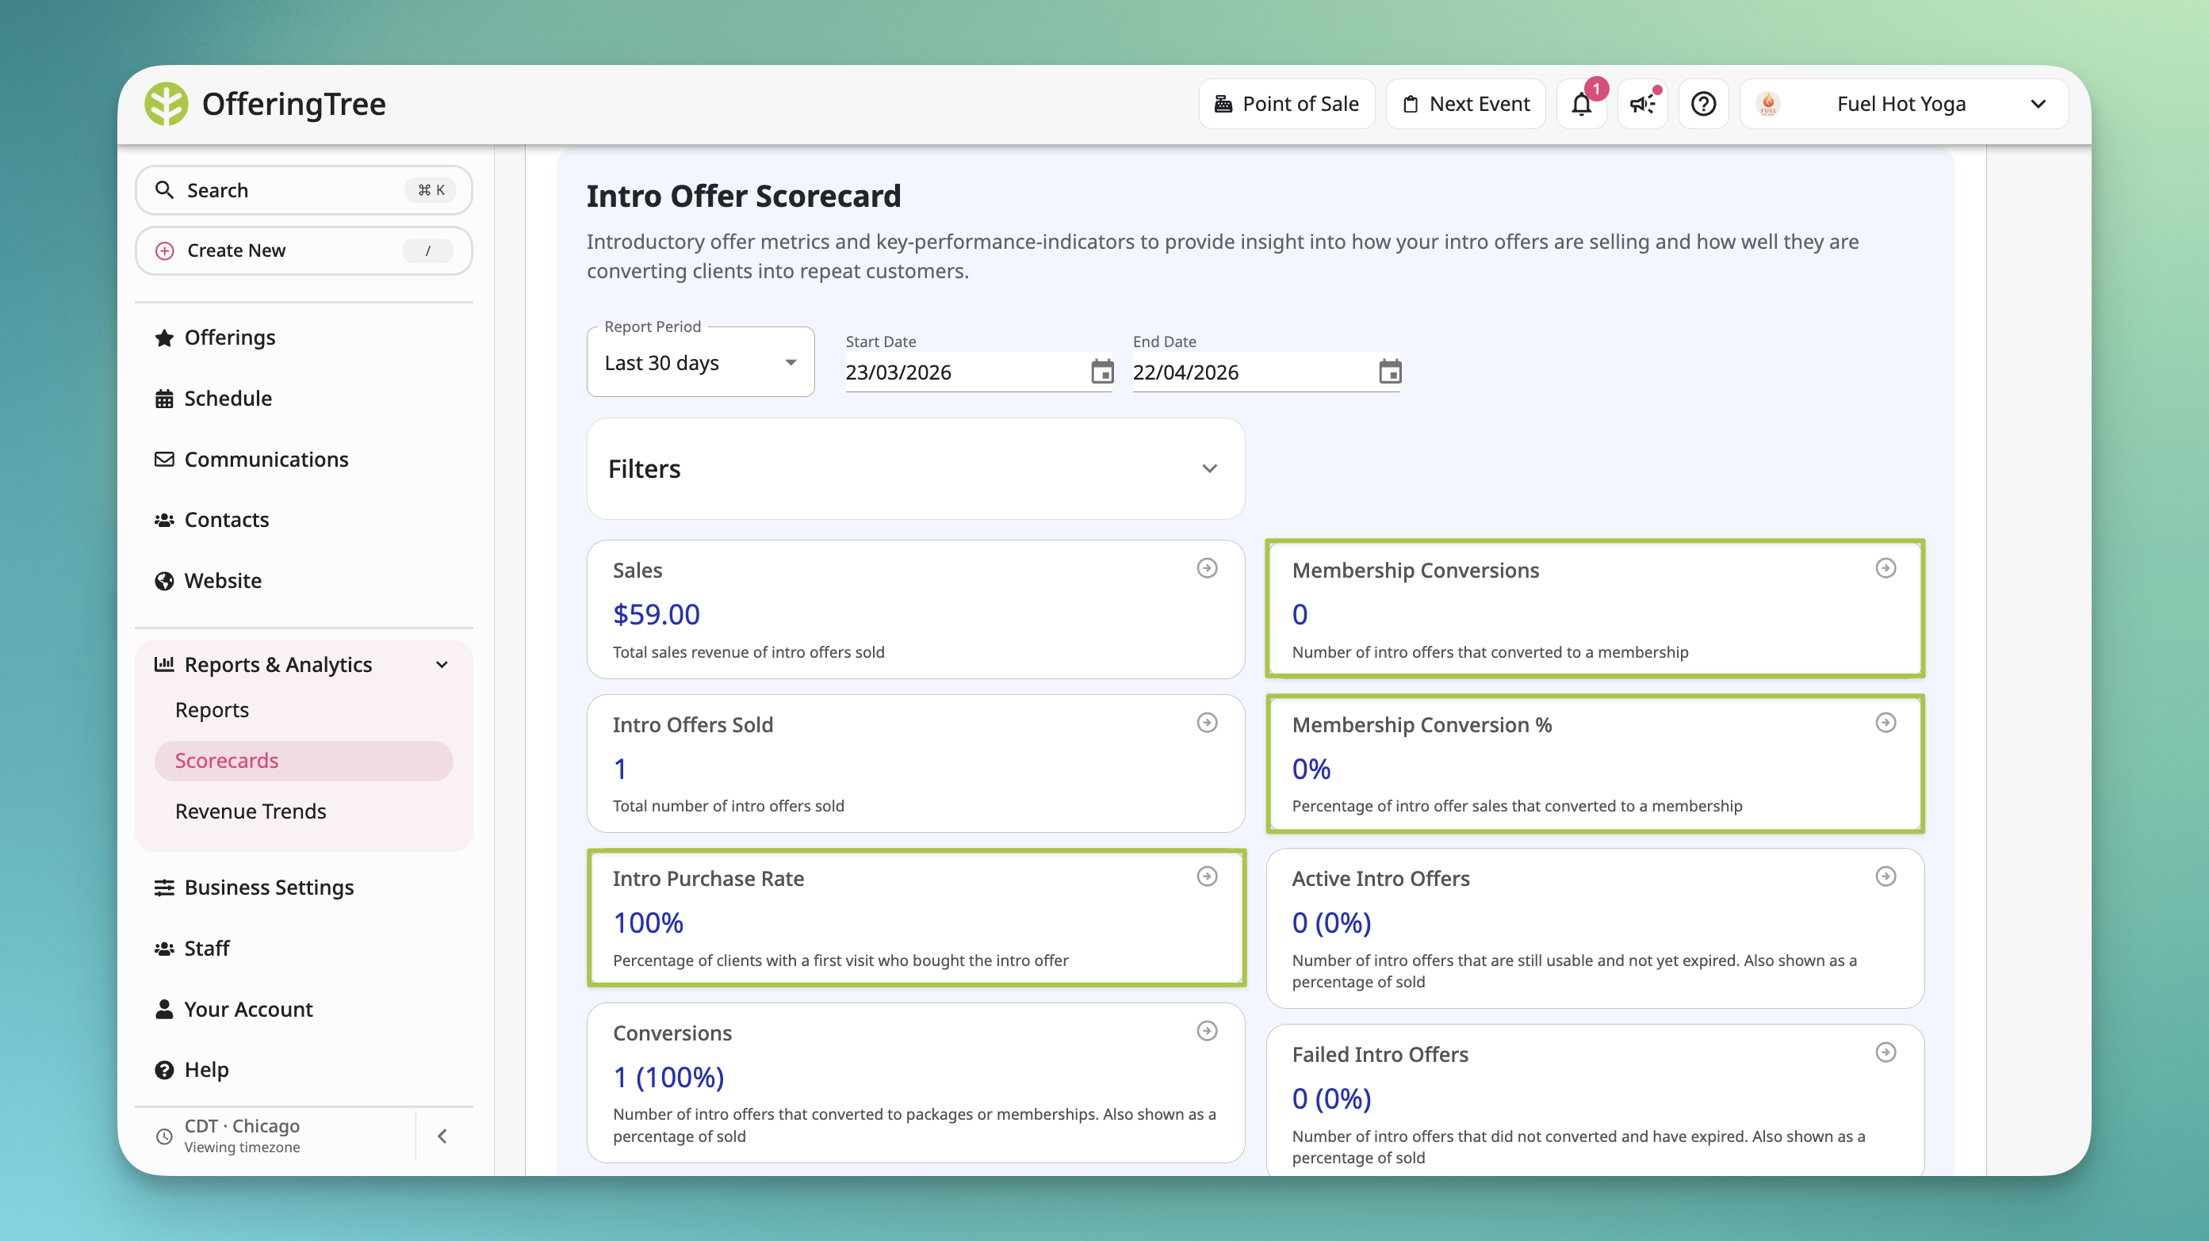Open the Revenue Trends submenu link
The width and height of the screenshot is (2209, 1241).
tap(251, 811)
